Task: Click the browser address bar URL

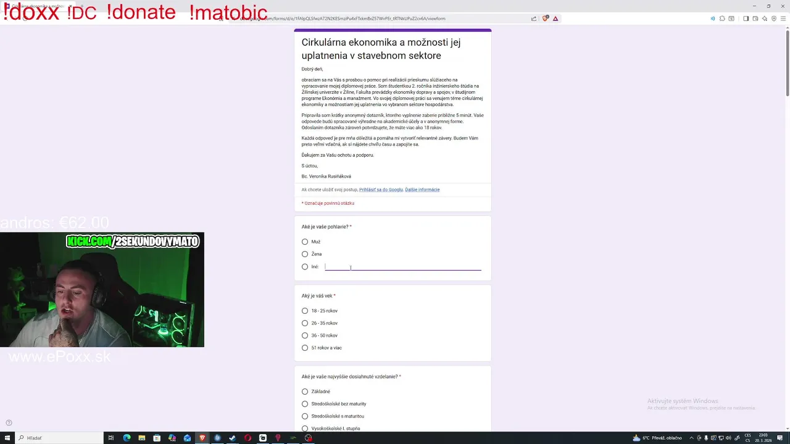Action: [x=343, y=18]
